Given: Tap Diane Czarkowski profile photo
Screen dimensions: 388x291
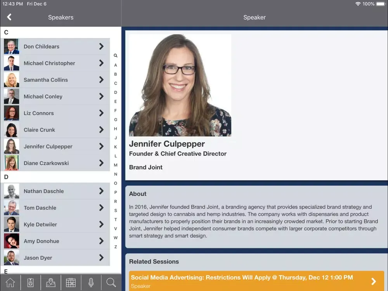Looking at the screenshot, I should click(x=11, y=163).
